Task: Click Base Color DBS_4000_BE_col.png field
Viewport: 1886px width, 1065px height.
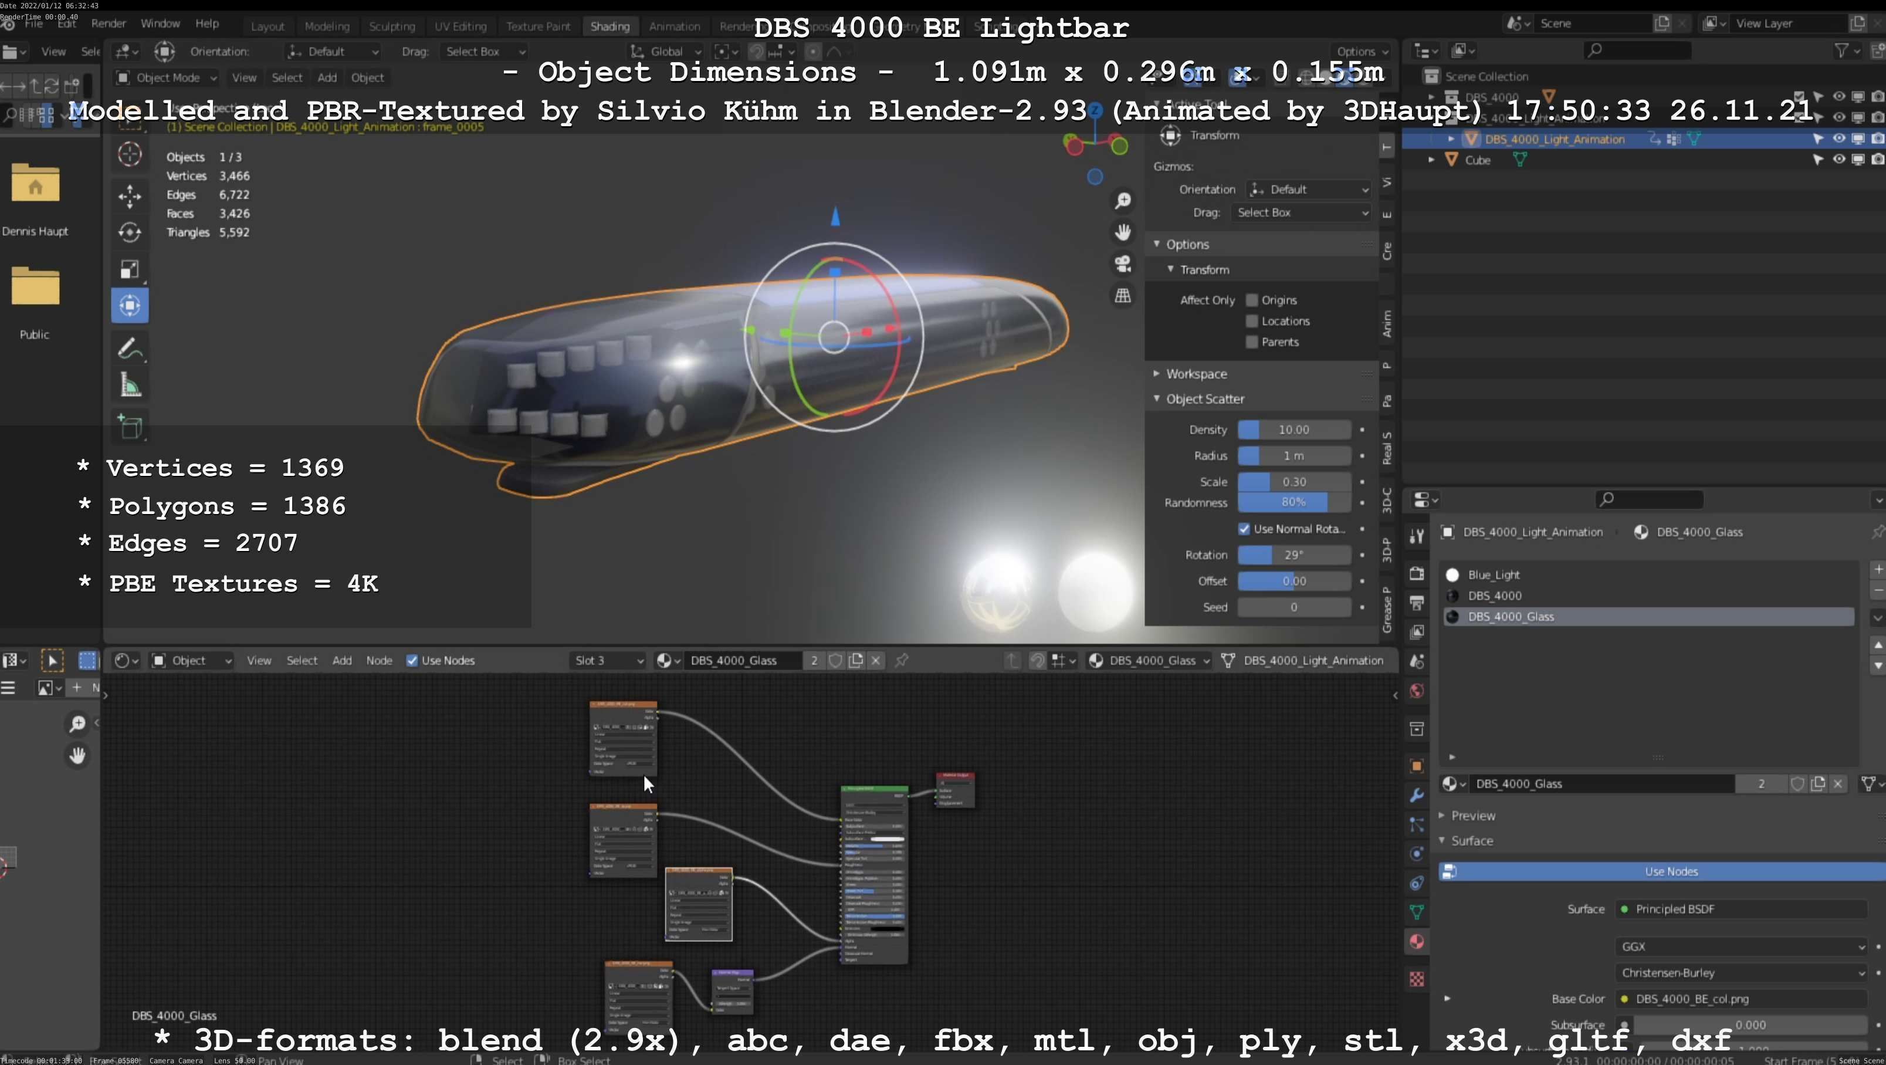Action: [x=1741, y=1000]
